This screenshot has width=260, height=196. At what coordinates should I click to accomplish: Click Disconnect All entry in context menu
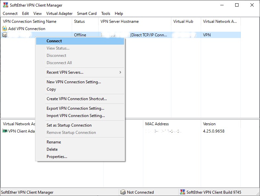click(x=80, y=63)
